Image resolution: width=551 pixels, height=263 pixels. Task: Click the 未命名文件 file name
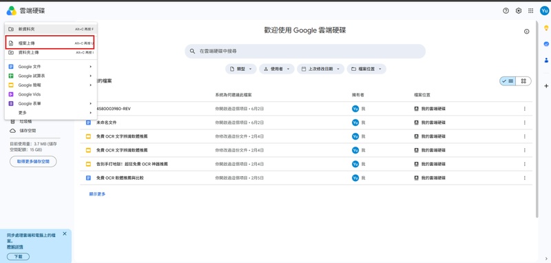[107, 123]
